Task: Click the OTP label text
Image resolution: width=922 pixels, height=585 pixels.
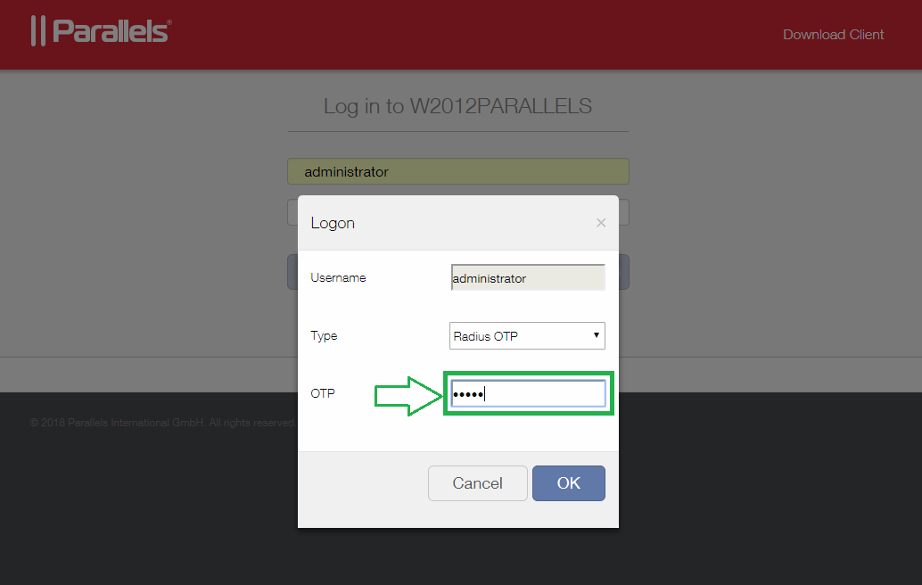Action: 323,393
